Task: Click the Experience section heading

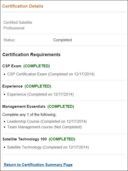Action: pyautogui.click(x=12, y=86)
